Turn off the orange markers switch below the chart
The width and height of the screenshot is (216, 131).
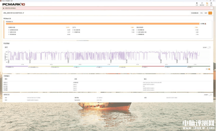[209, 69]
